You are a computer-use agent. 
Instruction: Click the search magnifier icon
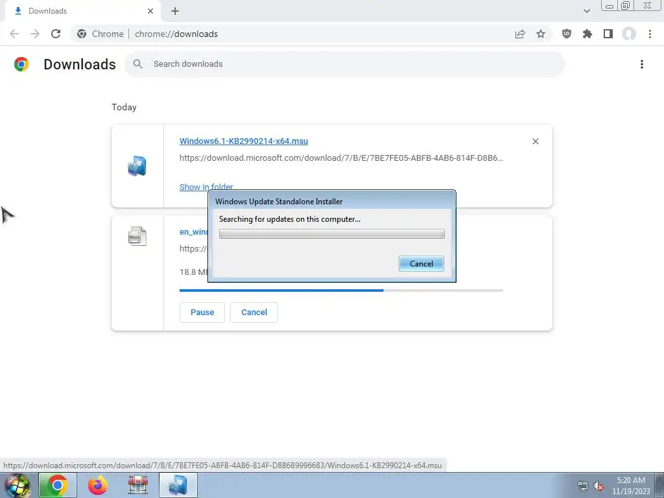coord(137,64)
